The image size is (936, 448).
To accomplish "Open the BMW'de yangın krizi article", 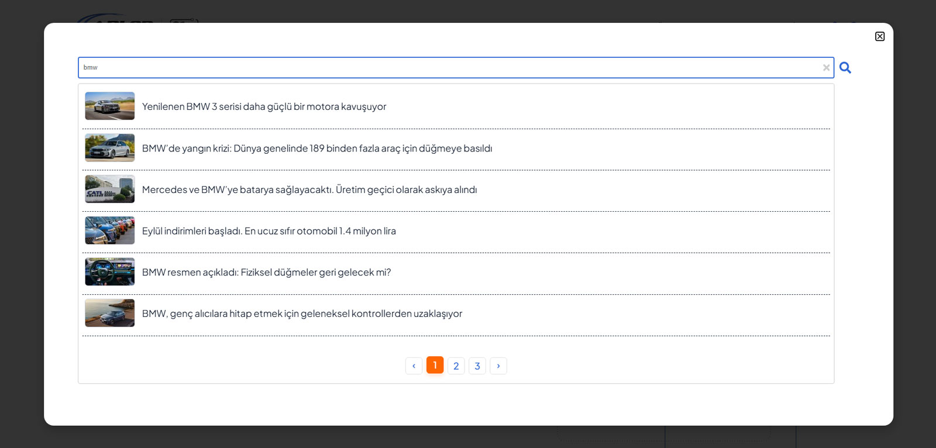I will click(317, 149).
